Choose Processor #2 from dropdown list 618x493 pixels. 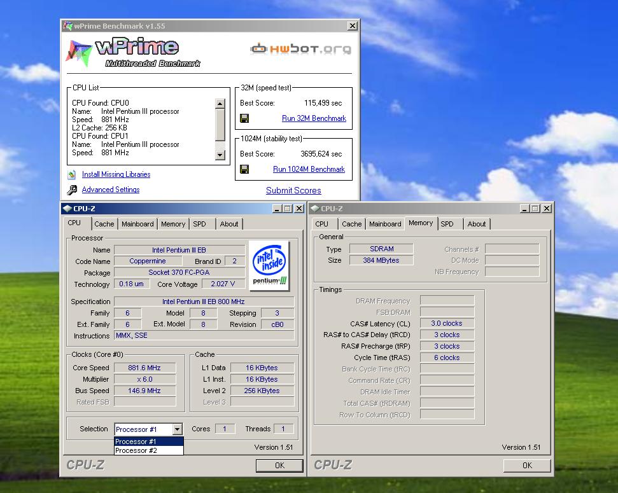coord(148,450)
